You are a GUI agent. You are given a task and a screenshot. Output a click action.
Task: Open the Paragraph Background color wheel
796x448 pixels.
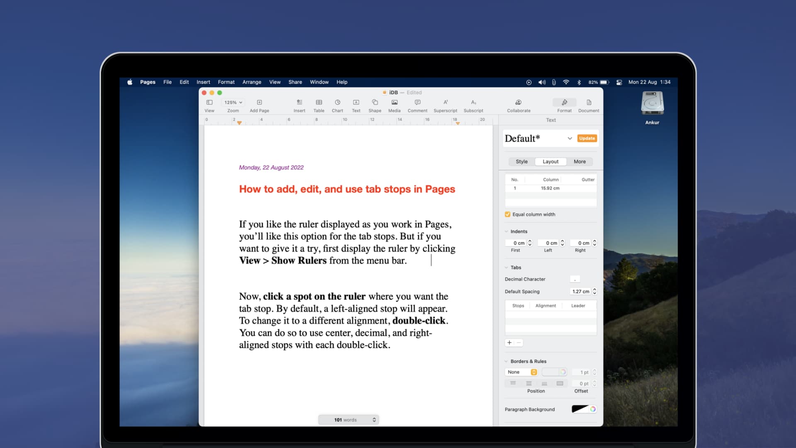(x=593, y=409)
